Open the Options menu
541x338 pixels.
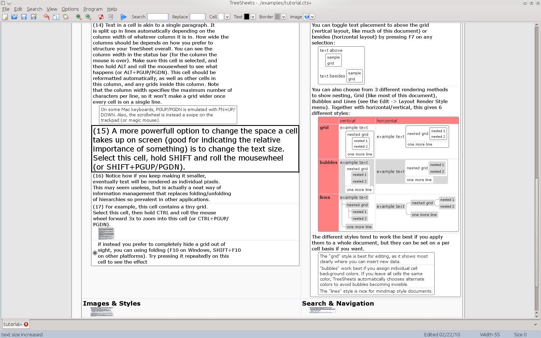[x=70, y=9]
